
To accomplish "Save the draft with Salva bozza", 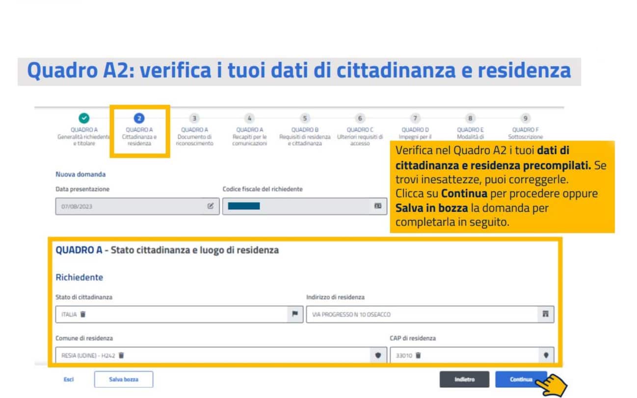I will click(x=123, y=379).
